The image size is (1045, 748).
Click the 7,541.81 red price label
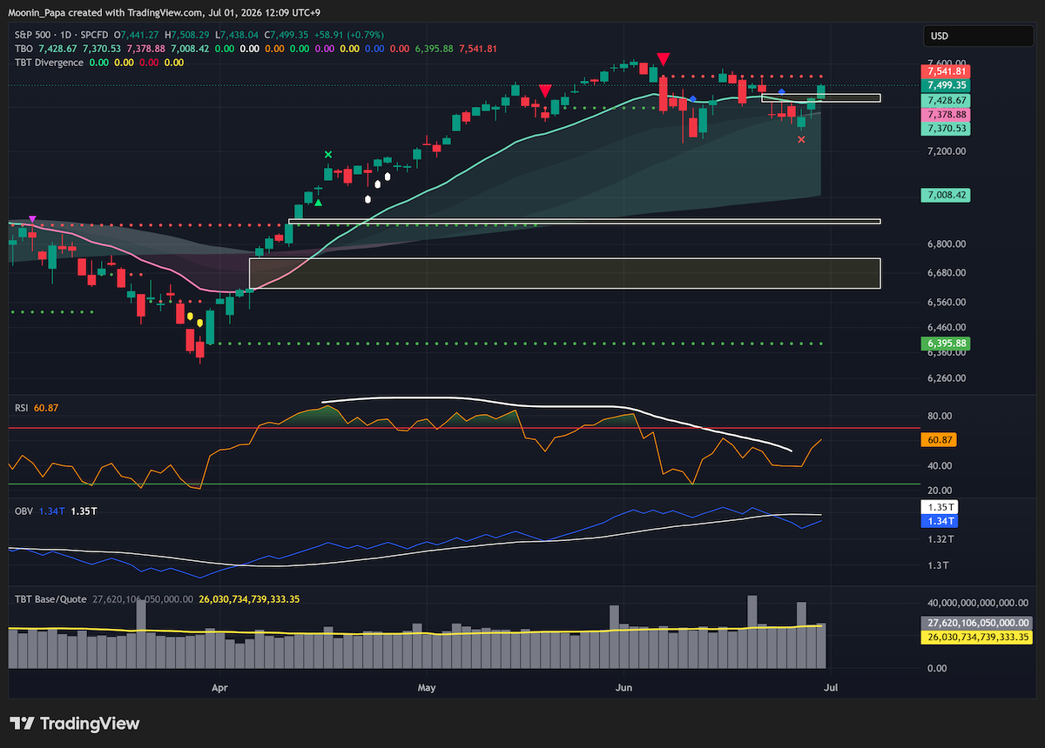click(947, 71)
